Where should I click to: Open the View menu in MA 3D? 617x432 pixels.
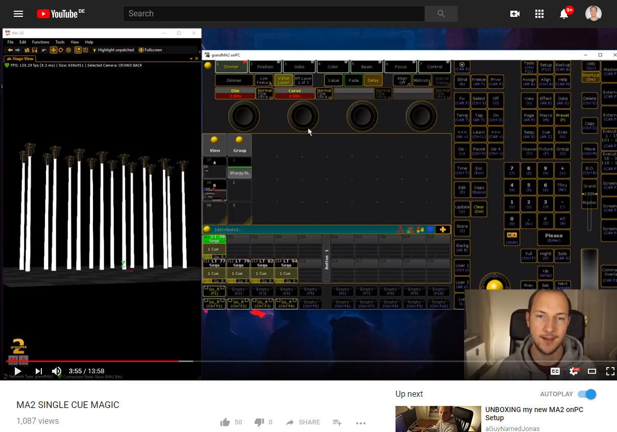click(x=75, y=42)
